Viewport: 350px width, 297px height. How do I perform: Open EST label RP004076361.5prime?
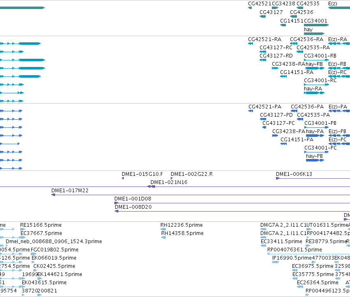coord(294,250)
